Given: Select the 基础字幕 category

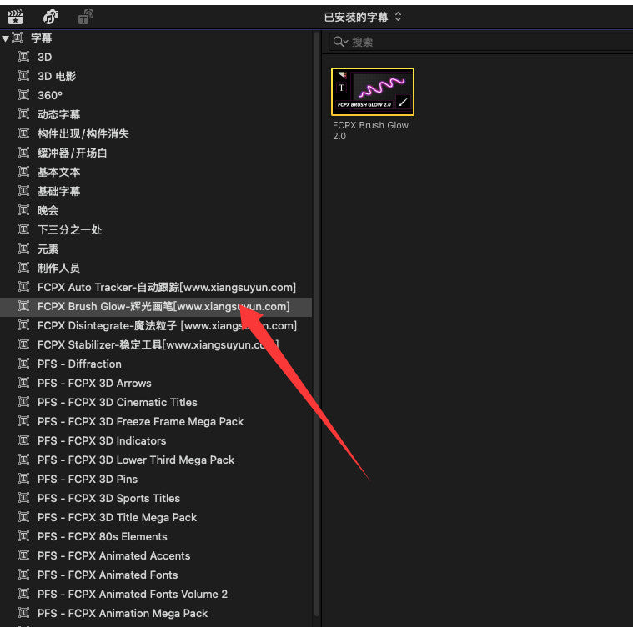Looking at the screenshot, I should (x=156, y=191).
